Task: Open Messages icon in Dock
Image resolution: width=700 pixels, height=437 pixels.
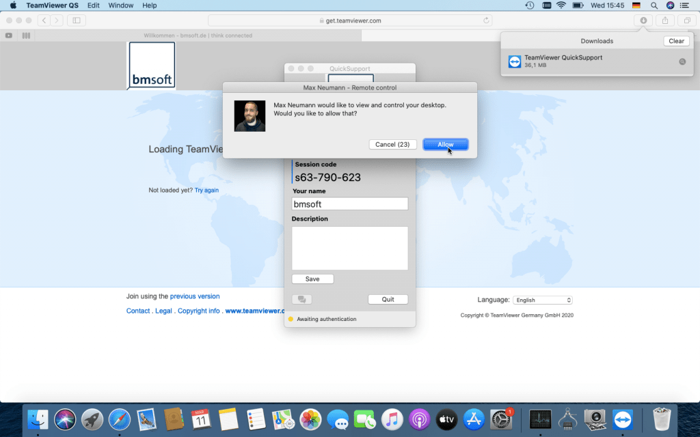Action: (338, 420)
